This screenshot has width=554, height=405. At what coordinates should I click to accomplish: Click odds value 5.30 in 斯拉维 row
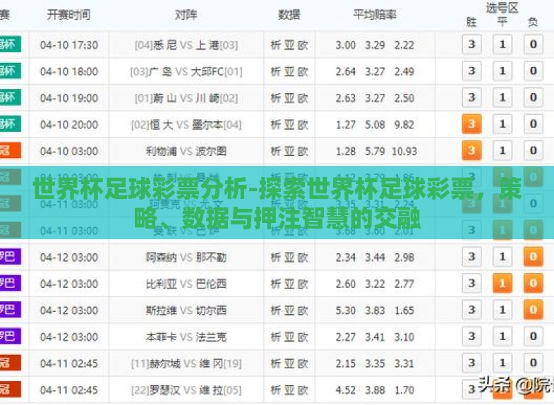pyautogui.click(x=346, y=310)
